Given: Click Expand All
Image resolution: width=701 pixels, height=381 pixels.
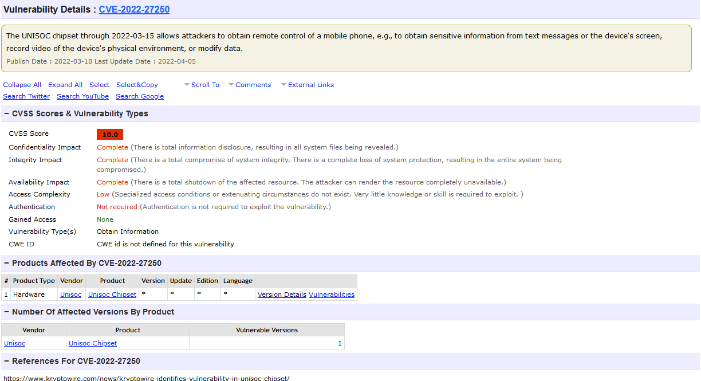Looking at the screenshot, I should [65, 85].
